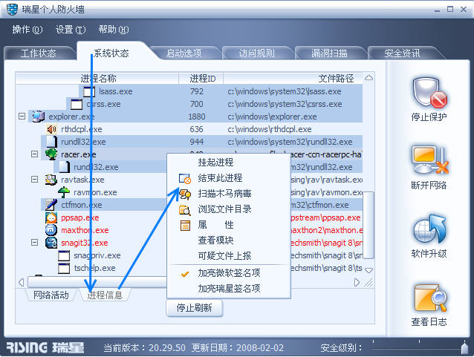
Task: Select the 进程信息 bottom tab
Action: tap(105, 295)
